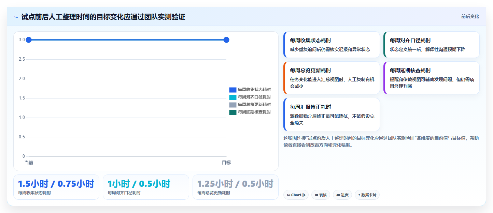
Task: Click the icon inside Chart.js tag
Action: click(289, 195)
